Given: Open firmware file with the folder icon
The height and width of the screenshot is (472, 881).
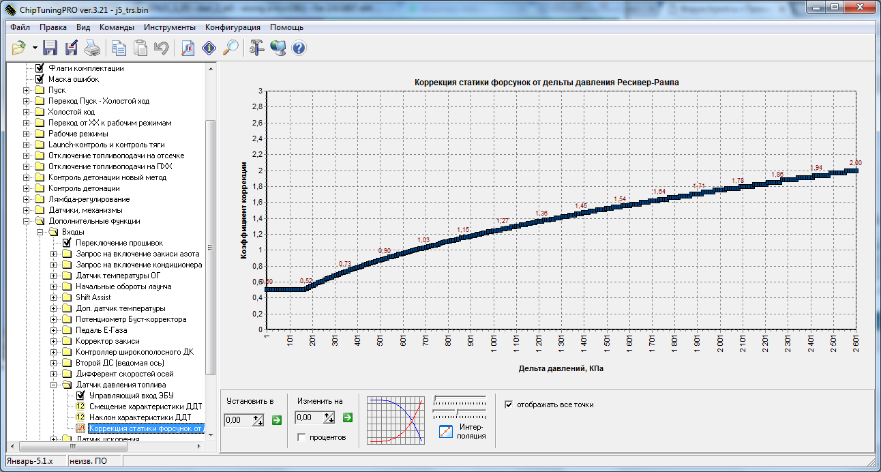Looking at the screenshot, I should pyautogui.click(x=19, y=48).
